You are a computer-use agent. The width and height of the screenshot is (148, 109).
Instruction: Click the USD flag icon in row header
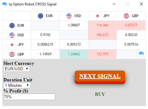12,35
